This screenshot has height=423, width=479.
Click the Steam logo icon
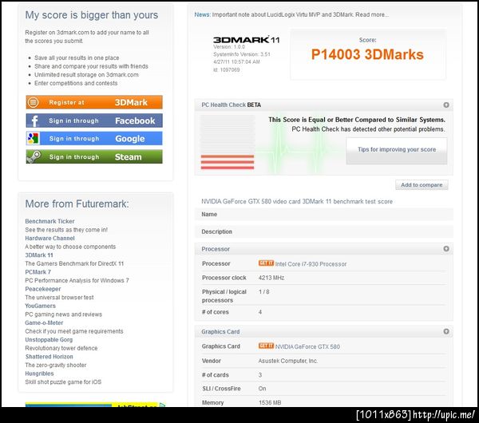point(34,156)
